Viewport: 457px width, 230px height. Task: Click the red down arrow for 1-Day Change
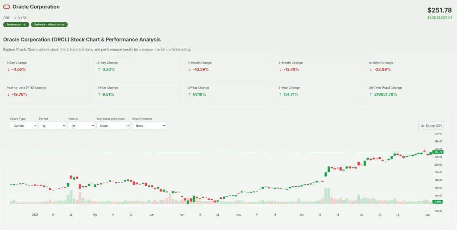pyautogui.click(x=8, y=70)
